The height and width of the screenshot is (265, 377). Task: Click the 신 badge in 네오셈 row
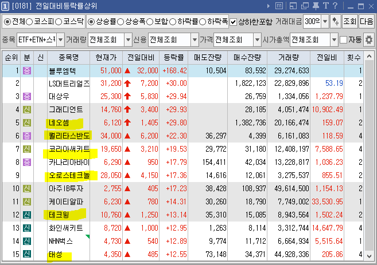pyautogui.click(x=27, y=123)
